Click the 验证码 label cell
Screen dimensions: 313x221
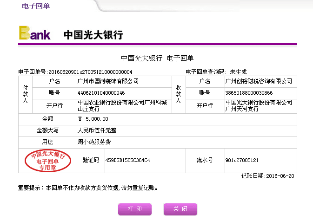click(91, 160)
